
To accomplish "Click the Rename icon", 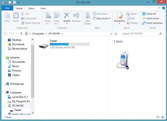I will (x=76, y=15).
